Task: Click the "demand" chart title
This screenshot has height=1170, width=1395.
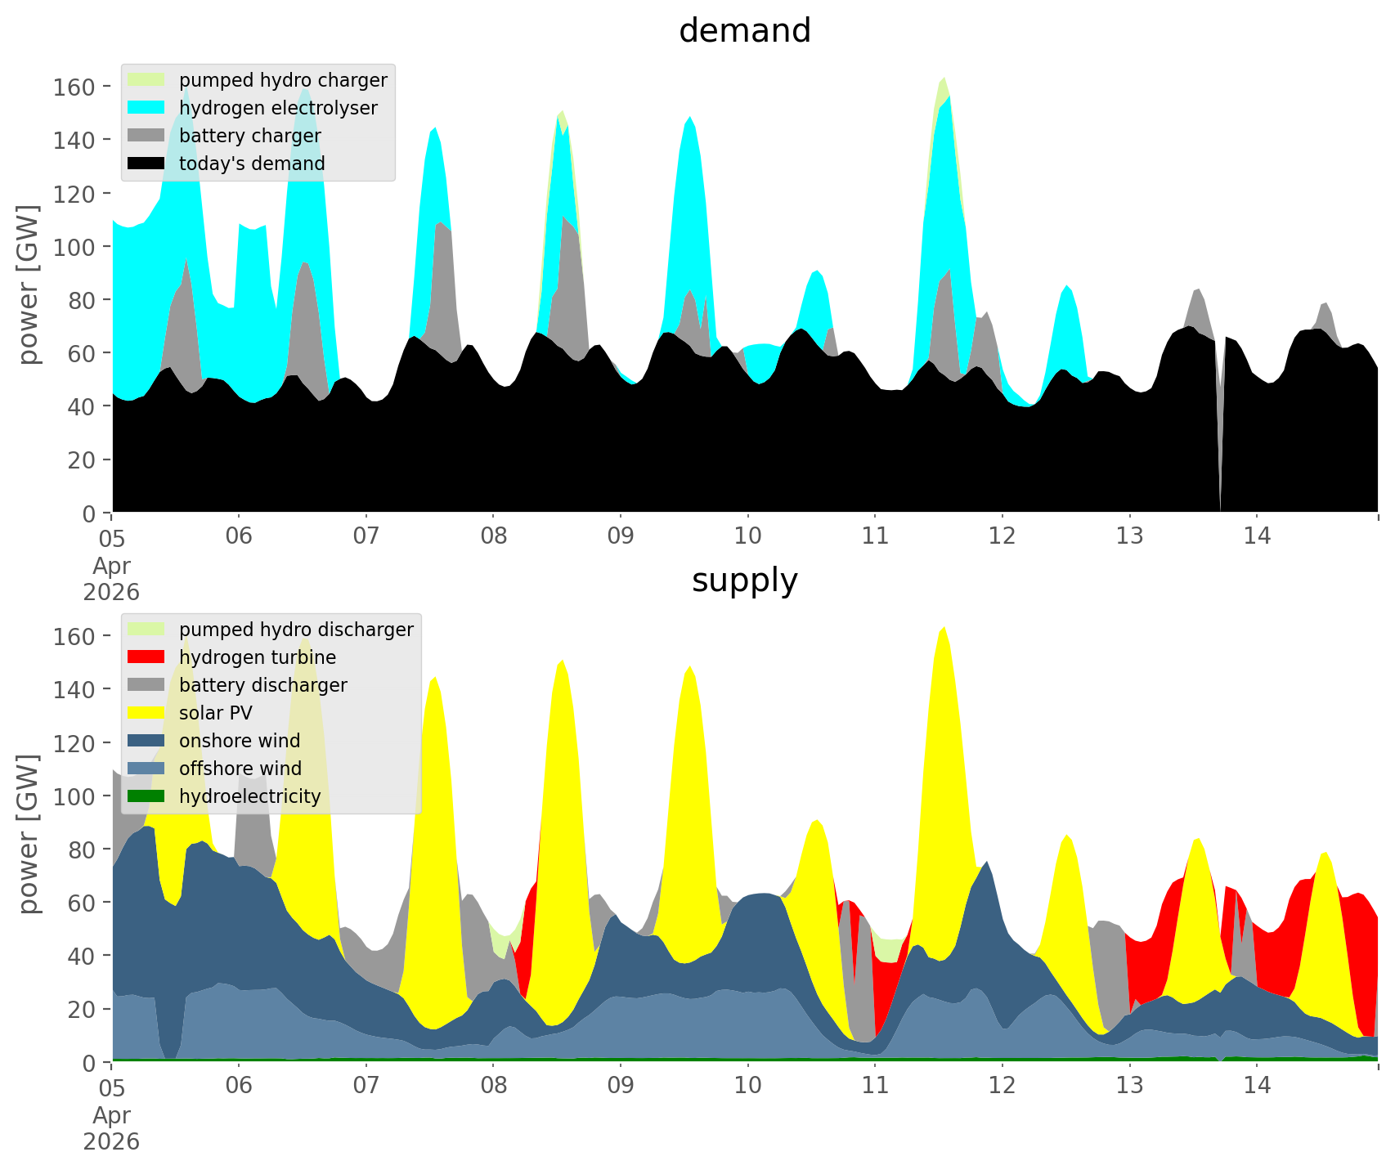Action: coord(744,31)
